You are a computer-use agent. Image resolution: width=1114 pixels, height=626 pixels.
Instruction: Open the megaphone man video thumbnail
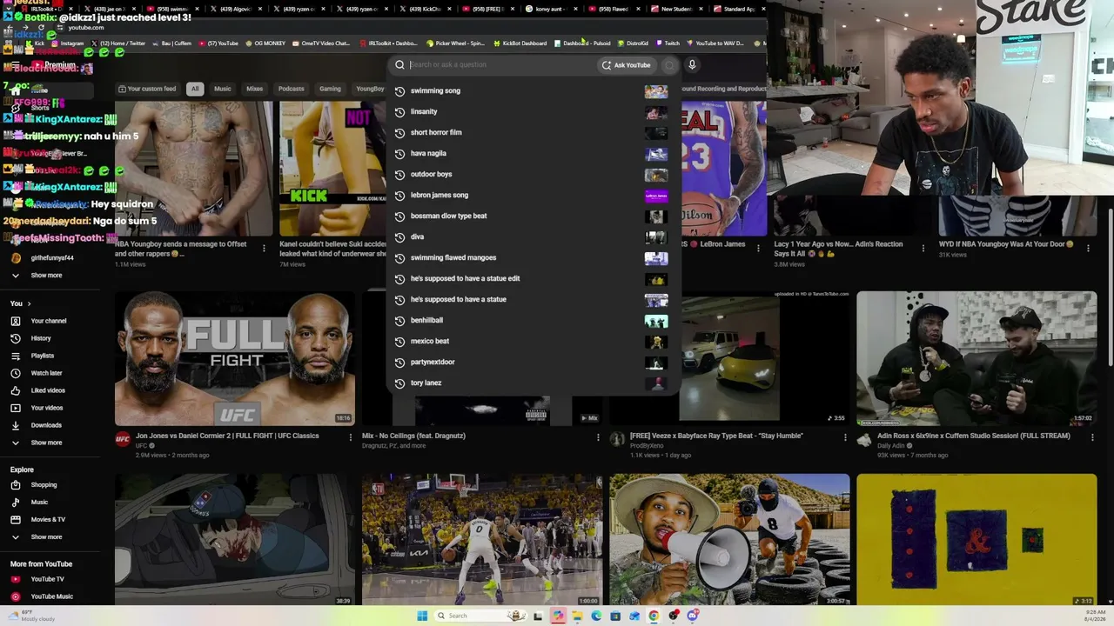click(x=729, y=539)
